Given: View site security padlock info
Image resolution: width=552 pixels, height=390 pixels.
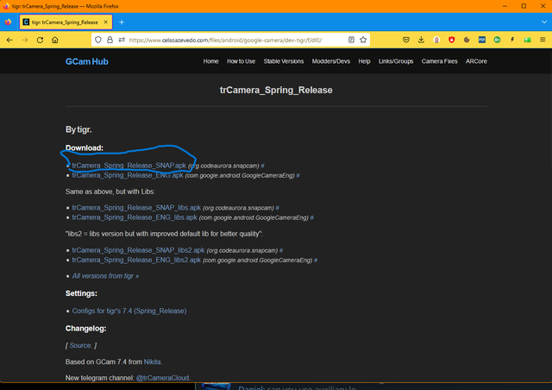Looking at the screenshot, I should pyautogui.click(x=110, y=40).
